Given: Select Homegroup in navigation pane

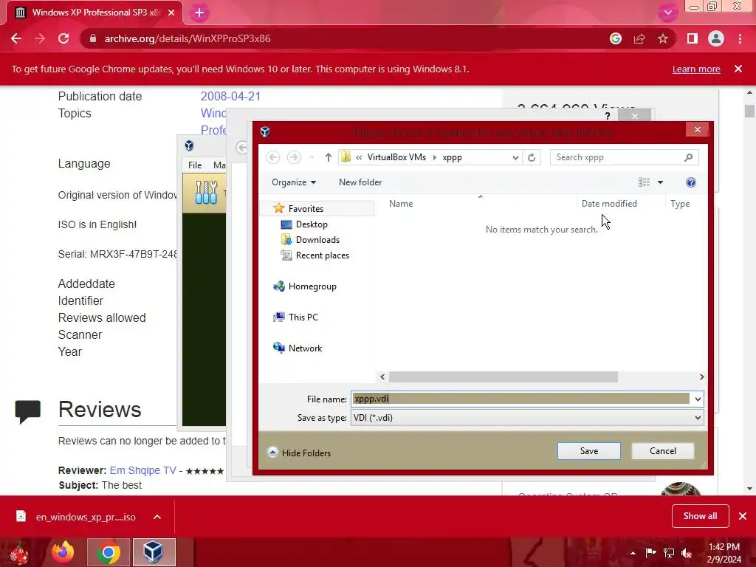Looking at the screenshot, I should 312,286.
